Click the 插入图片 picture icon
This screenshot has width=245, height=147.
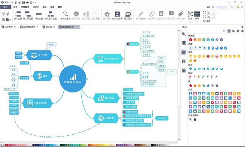pos(128,14)
